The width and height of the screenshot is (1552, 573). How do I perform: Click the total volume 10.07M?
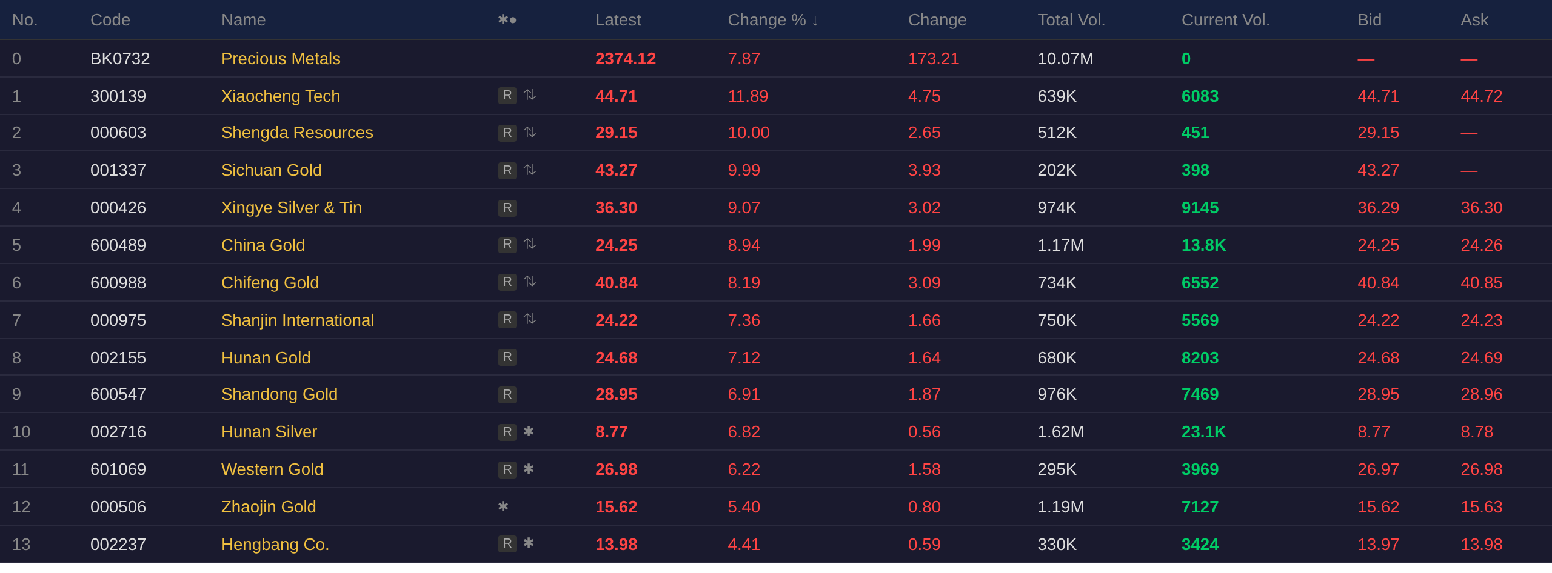pyautogui.click(x=1065, y=59)
